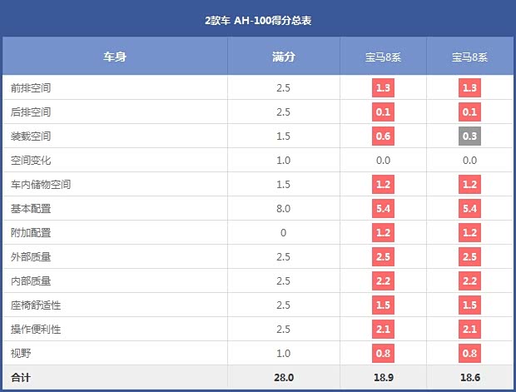Viewport: 516px width, 392px height.
Task: Open the 内部质量 row label
Action: coord(31,281)
